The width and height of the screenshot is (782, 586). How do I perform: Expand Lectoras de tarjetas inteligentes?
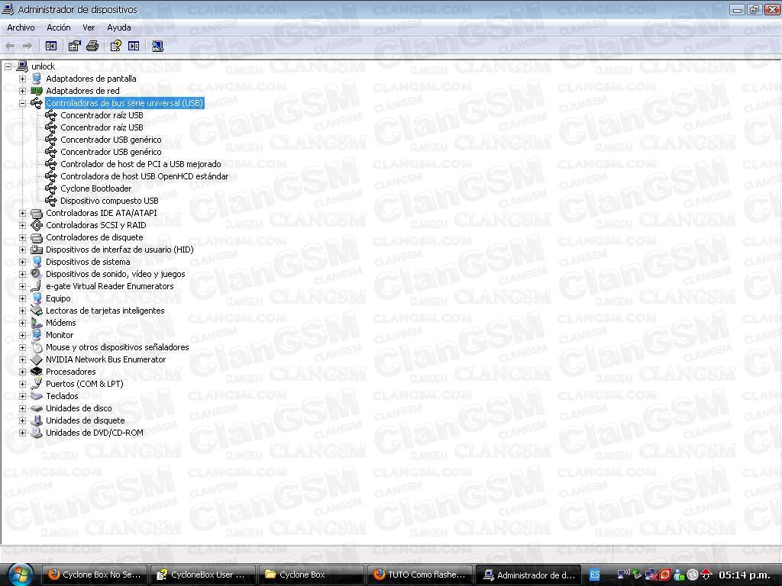[x=22, y=311]
